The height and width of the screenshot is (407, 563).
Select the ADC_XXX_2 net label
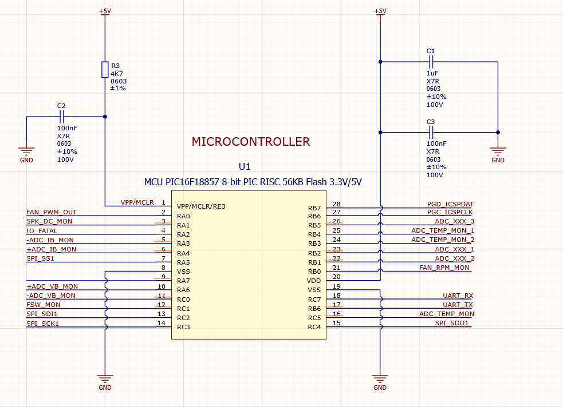click(x=455, y=258)
